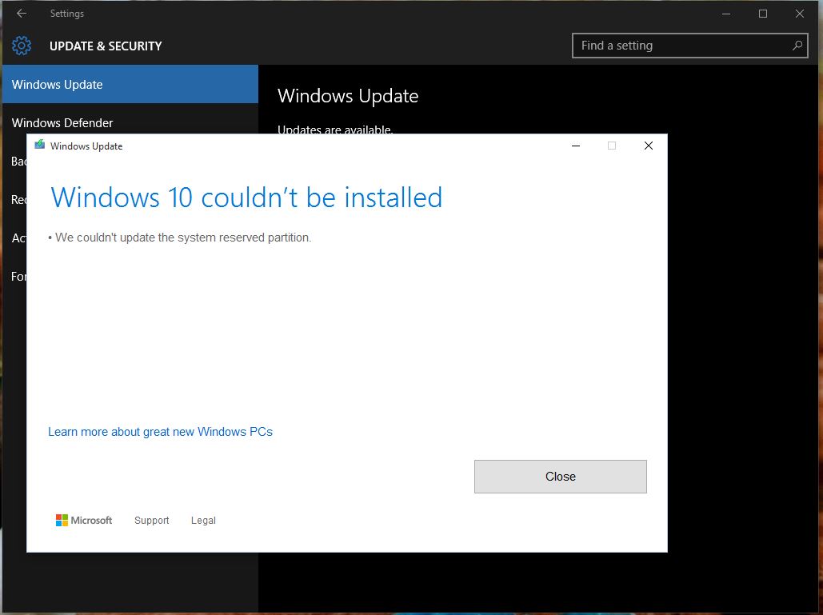Image resolution: width=823 pixels, height=615 pixels.
Task: Click the search magnifier in Find a setting
Action: tap(797, 46)
